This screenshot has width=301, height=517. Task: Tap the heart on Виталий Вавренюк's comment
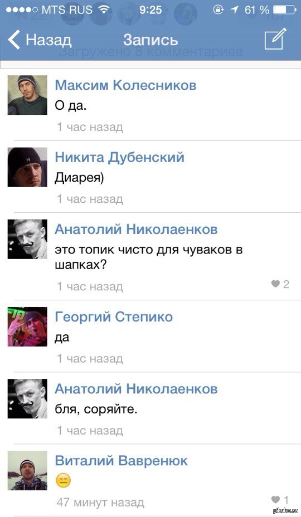(280, 500)
